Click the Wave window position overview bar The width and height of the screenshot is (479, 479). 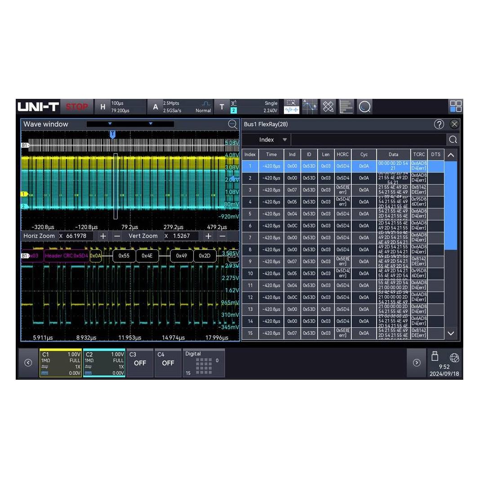pyautogui.click(x=130, y=124)
